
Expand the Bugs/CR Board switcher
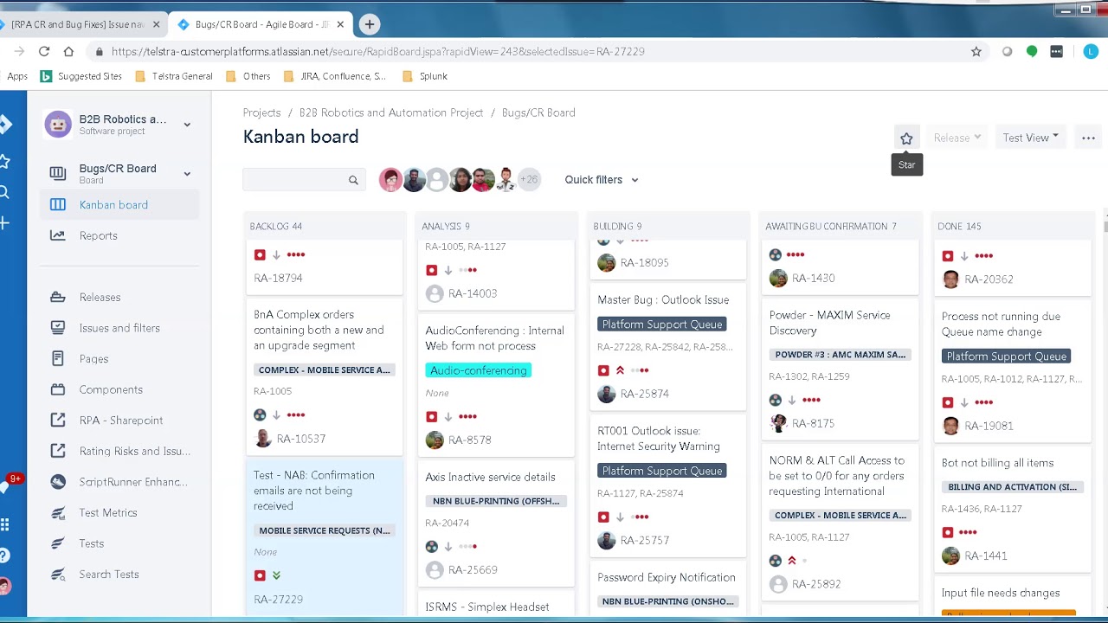coord(187,174)
